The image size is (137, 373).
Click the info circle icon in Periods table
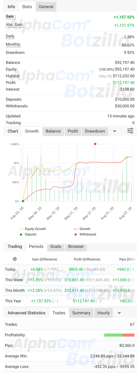coord(15,259)
